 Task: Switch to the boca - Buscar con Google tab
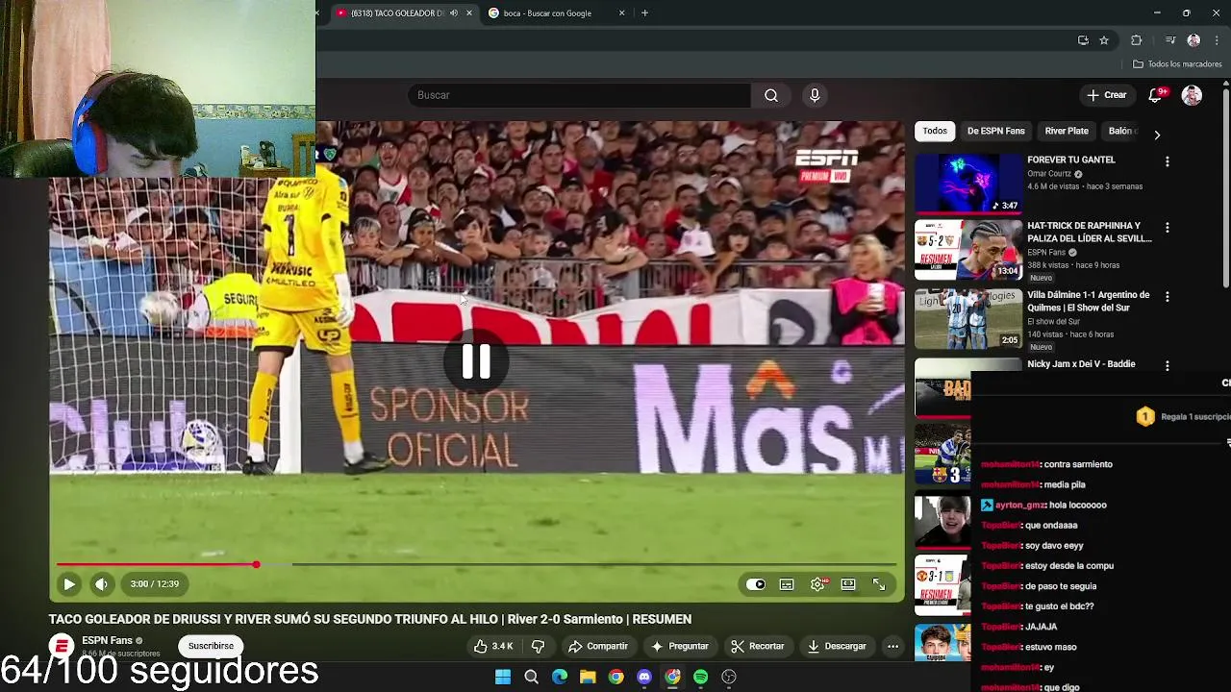click(548, 13)
